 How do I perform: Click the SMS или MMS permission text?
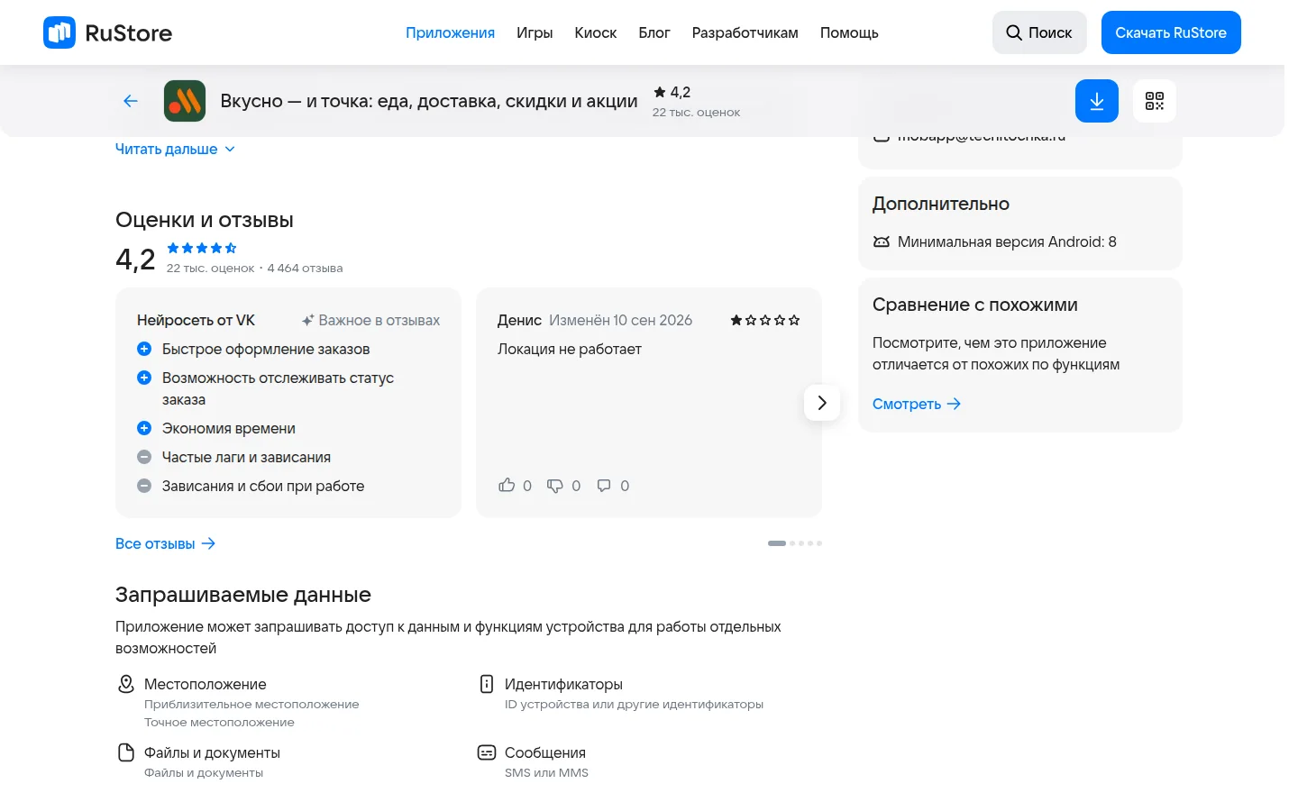pyautogui.click(x=546, y=772)
